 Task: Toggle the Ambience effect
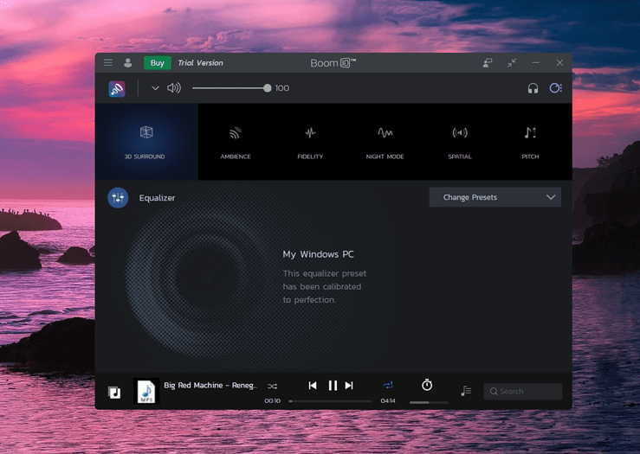(x=236, y=142)
